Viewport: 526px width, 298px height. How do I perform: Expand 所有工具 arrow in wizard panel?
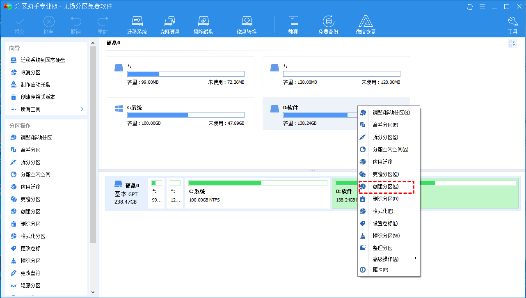click(82, 109)
